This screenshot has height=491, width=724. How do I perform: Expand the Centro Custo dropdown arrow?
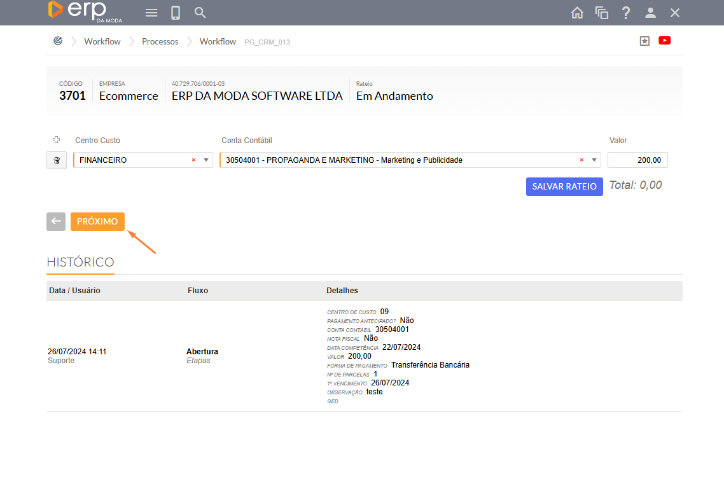206,160
